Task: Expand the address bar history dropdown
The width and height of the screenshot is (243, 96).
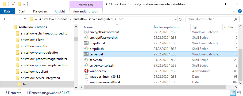Action: click(176, 19)
